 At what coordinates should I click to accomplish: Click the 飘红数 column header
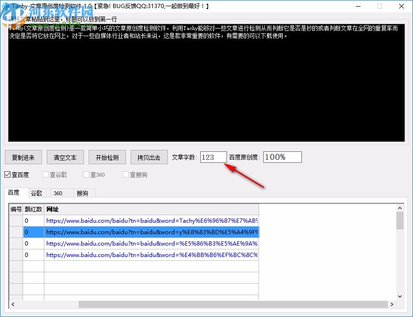33,209
